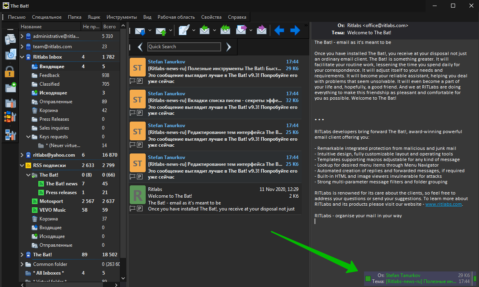This screenshot has width=479, height=287.
Task: Open the dropdown arrow beside the Forward icon
Action: [251, 31]
